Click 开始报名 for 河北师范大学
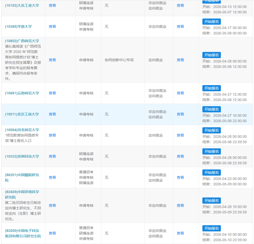Image resolution: width=254 pixels, height=244 pixels. point(212,131)
